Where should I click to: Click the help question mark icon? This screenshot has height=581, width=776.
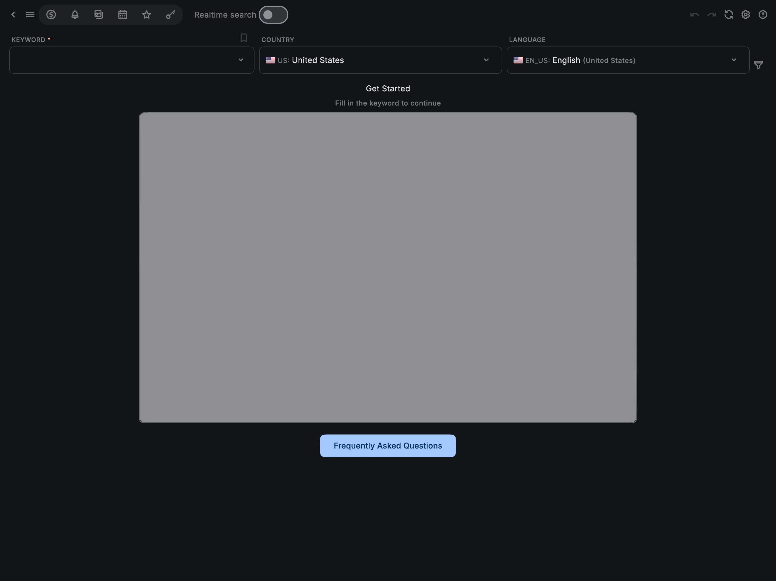tap(763, 15)
